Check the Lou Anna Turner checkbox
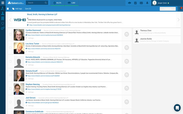183x114 pixels. point(10,48)
